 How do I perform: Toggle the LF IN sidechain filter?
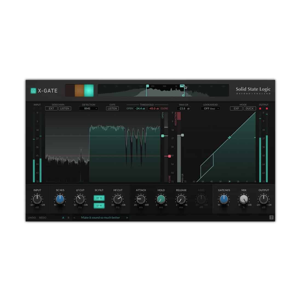pos(99,206)
